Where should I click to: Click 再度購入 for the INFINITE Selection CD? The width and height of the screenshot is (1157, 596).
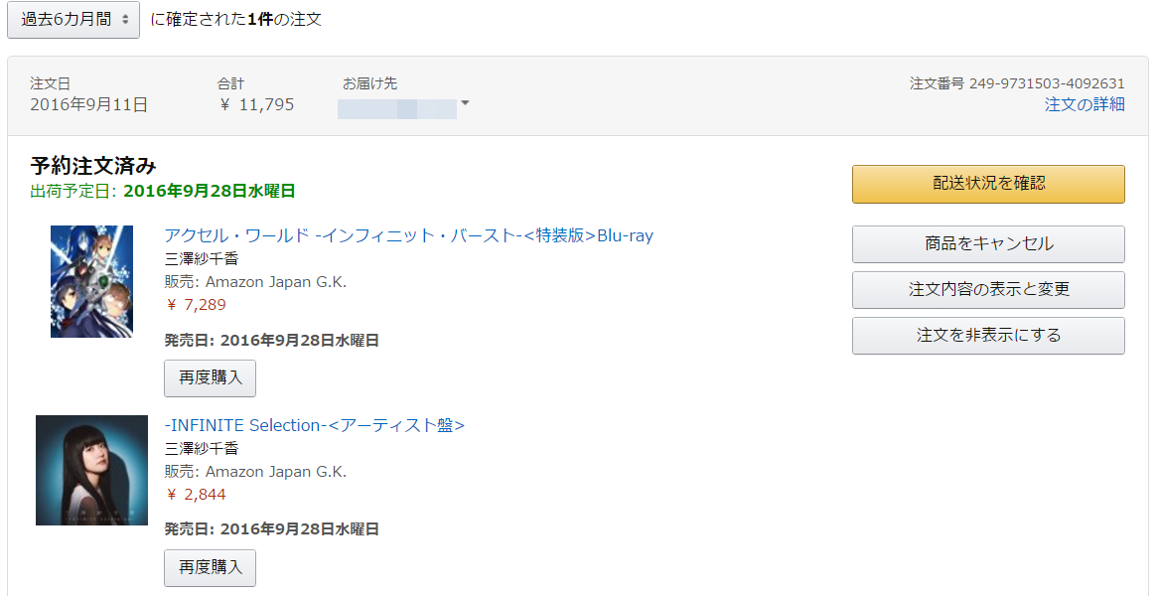[209, 567]
